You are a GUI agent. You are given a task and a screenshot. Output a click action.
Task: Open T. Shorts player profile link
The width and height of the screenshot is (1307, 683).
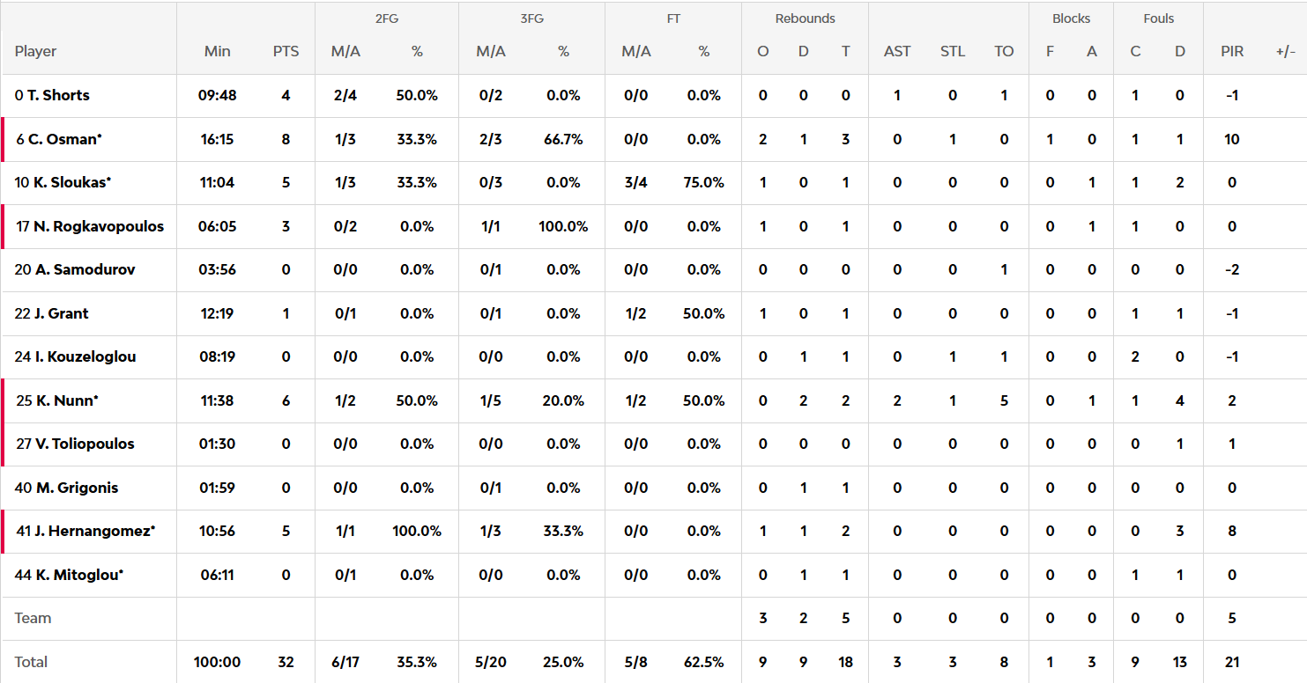pos(58,95)
